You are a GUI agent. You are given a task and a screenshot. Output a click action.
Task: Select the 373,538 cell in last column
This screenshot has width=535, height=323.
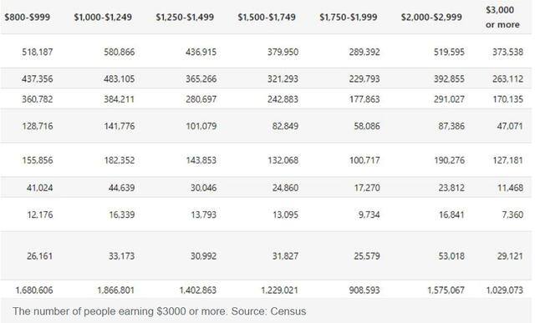point(507,52)
